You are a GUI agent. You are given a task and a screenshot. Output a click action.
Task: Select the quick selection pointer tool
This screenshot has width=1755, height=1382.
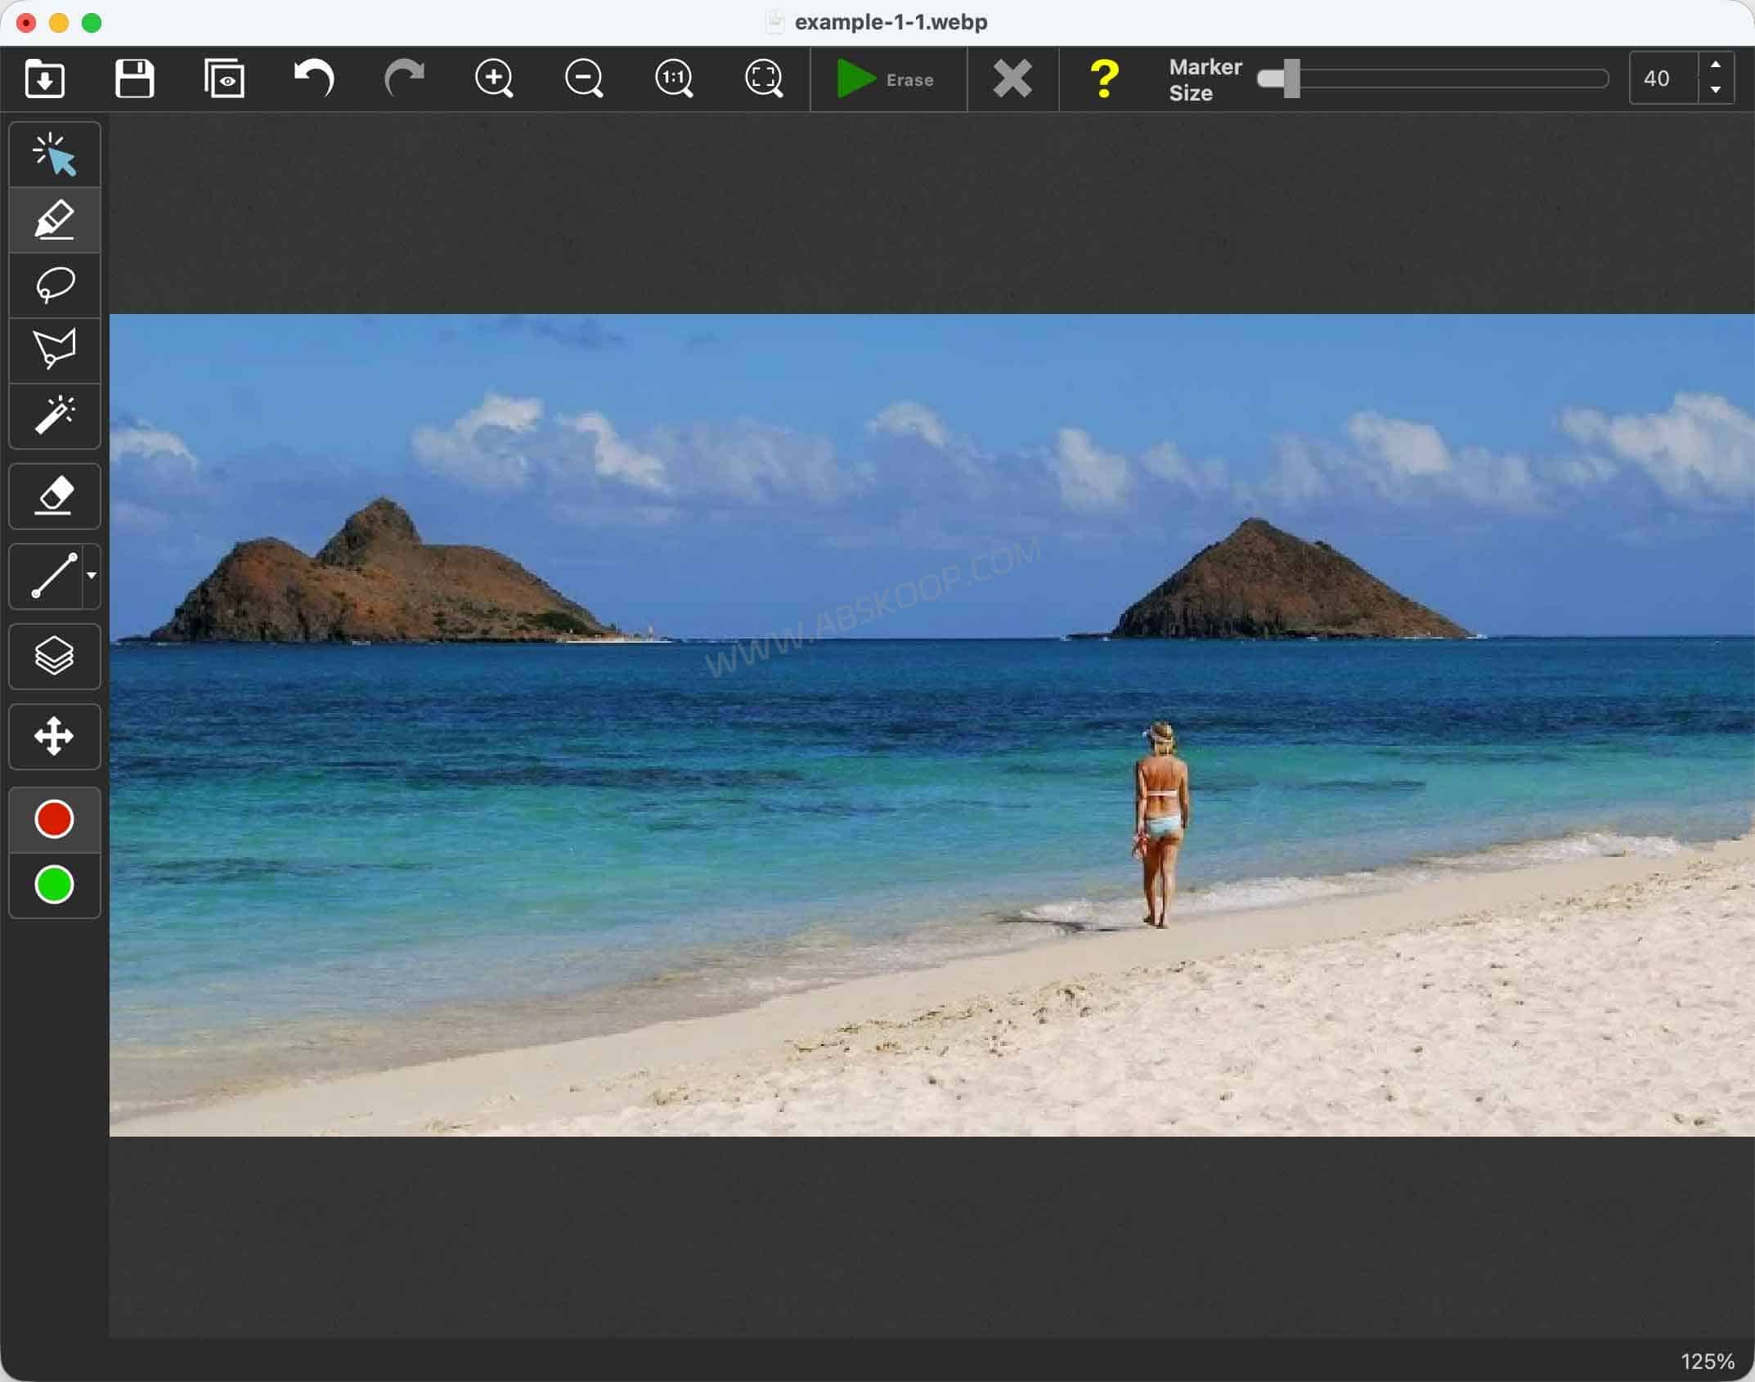[x=55, y=155]
